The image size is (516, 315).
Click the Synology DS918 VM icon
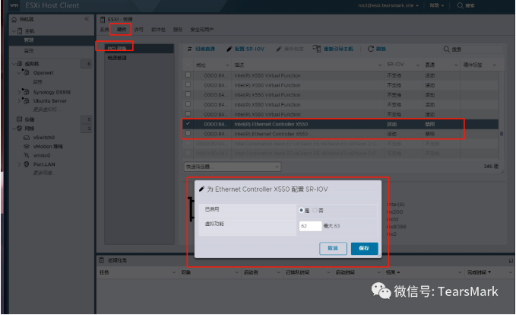coord(26,91)
